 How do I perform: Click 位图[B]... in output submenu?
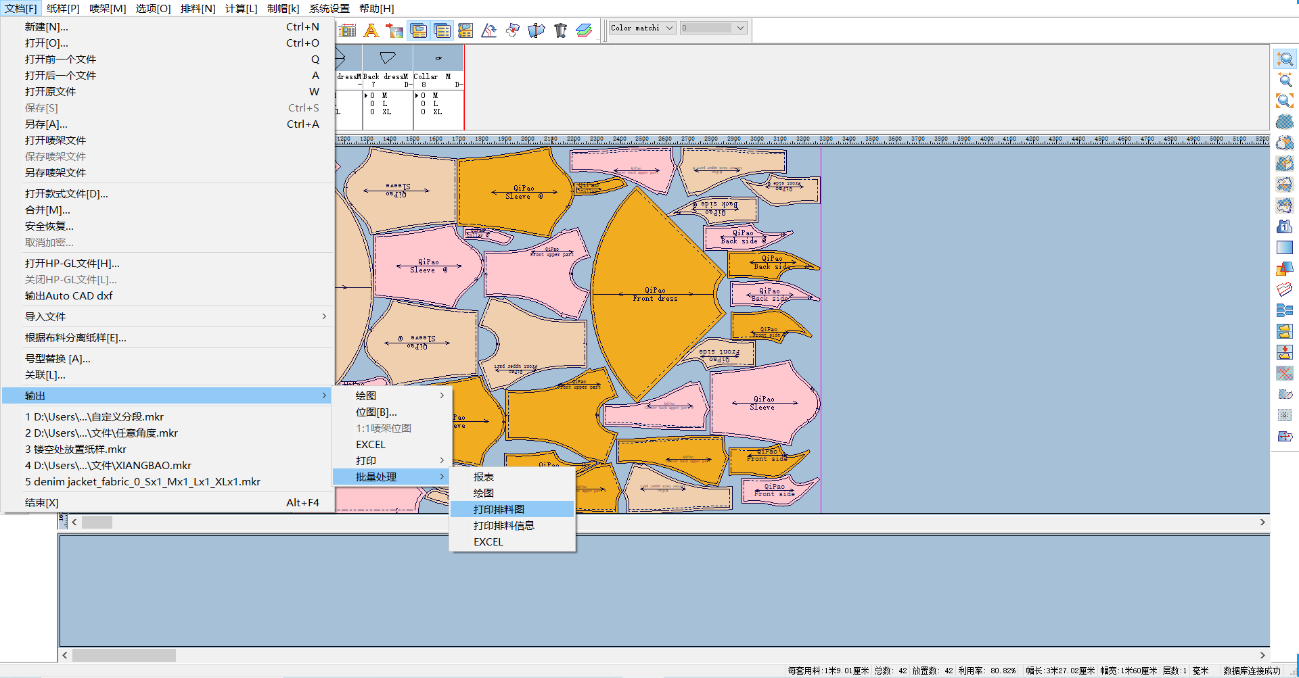(392, 412)
